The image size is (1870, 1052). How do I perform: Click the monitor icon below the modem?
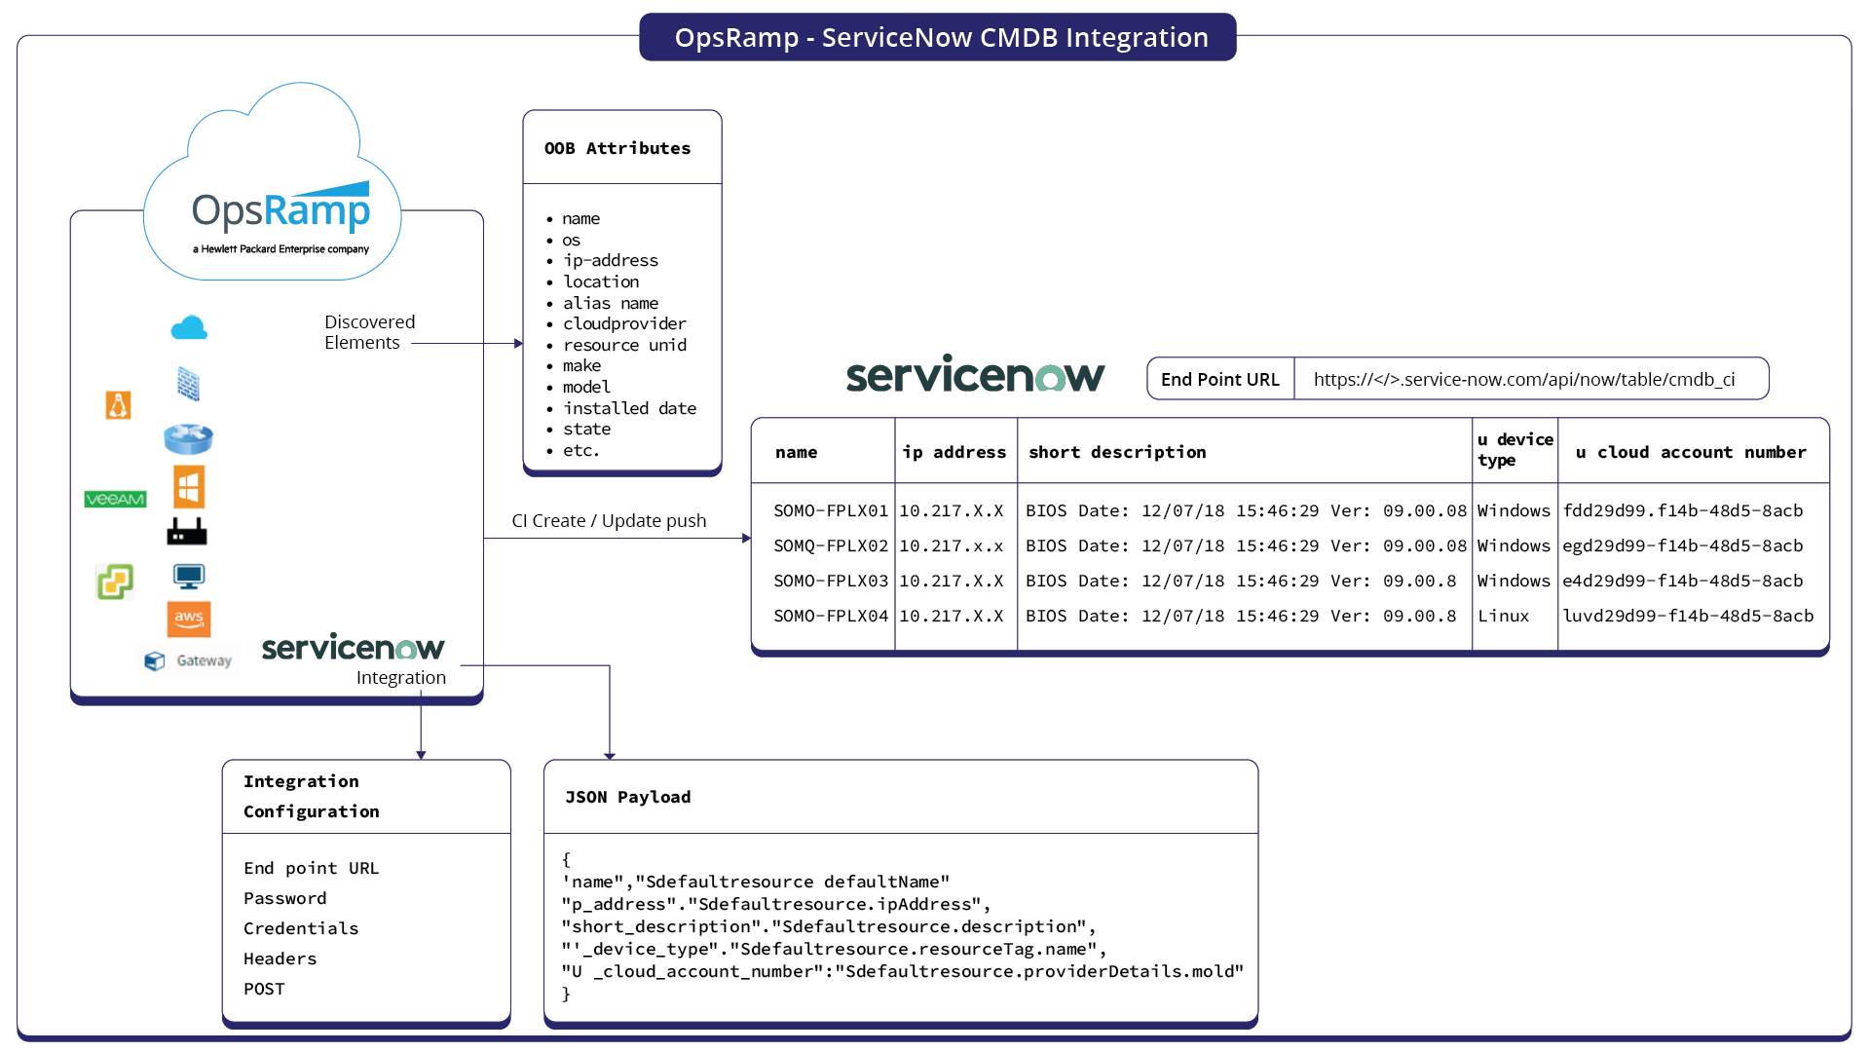pos(188,577)
